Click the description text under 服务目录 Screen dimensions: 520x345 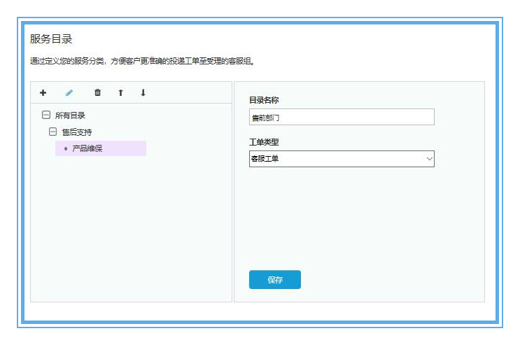(141, 61)
